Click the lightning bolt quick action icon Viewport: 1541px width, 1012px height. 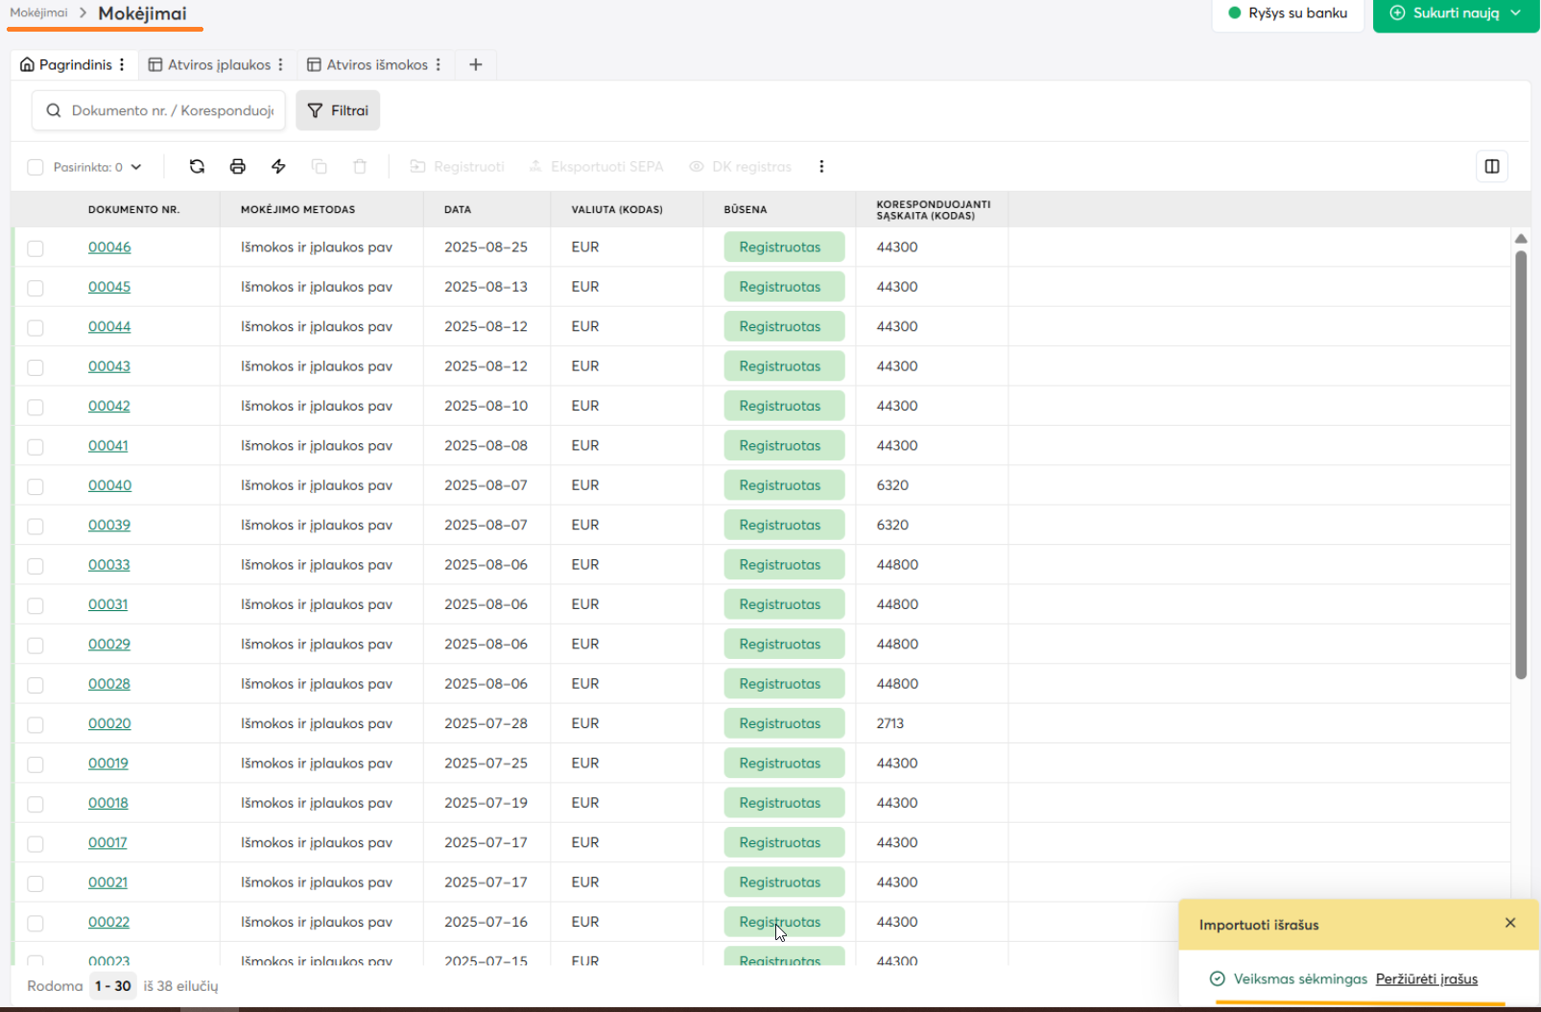pyautogui.click(x=278, y=167)
